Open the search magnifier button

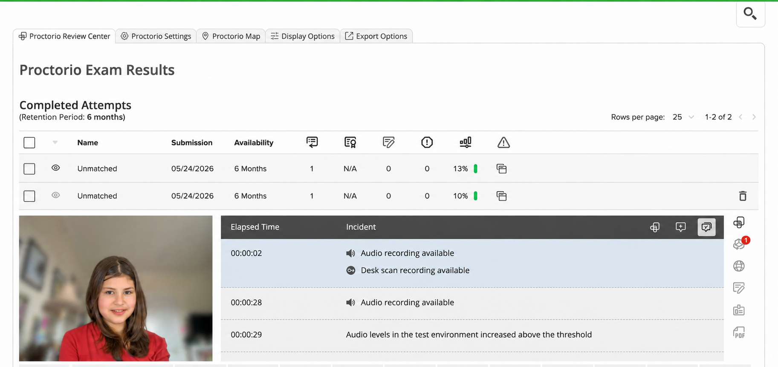[750, 14]
